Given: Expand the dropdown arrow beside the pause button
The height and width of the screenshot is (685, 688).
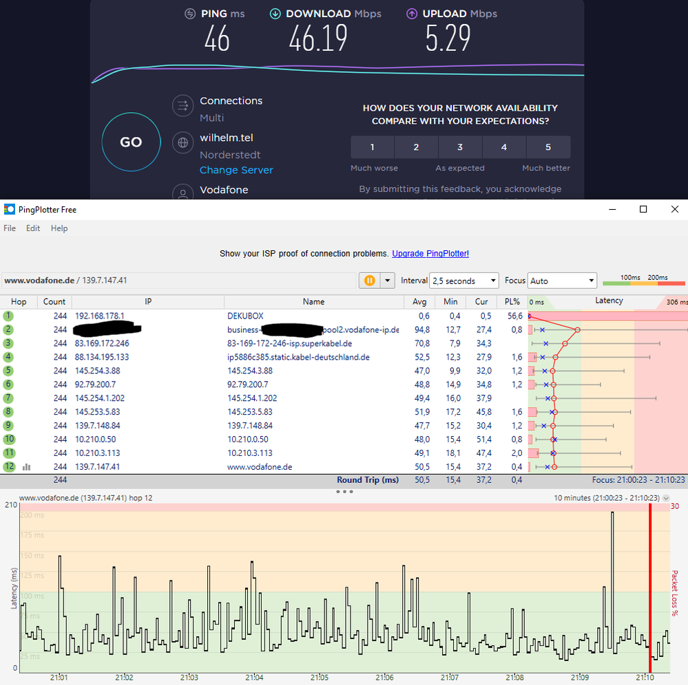Looking at the screenshot, I should click(388, 281).
